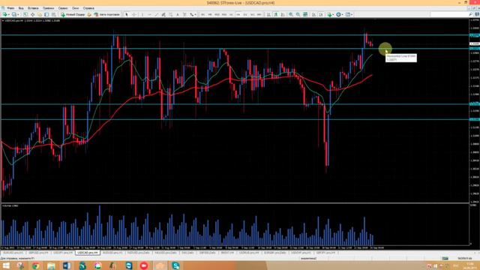Select the crosshair tool
The width and height of the screenshot is (480, 270).
pyautogui.click(x=134, y=14)
